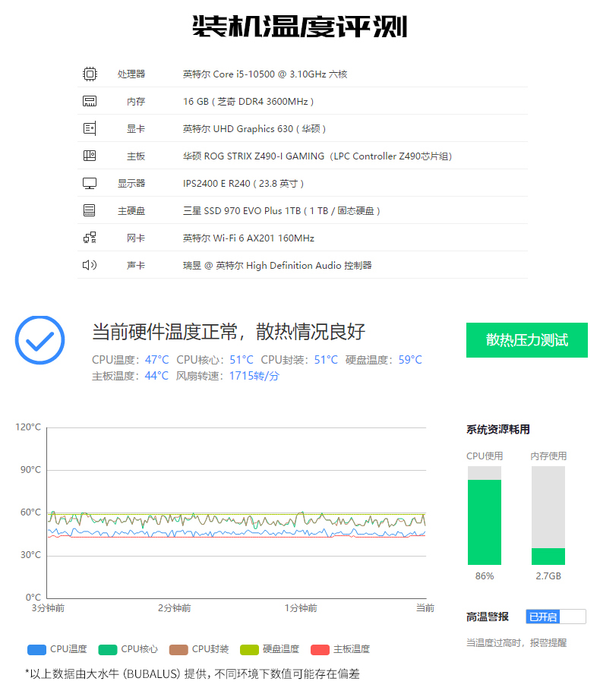600x697 pixels.
Task: Click the 主硬盘 row label
Action: (131, 211)
